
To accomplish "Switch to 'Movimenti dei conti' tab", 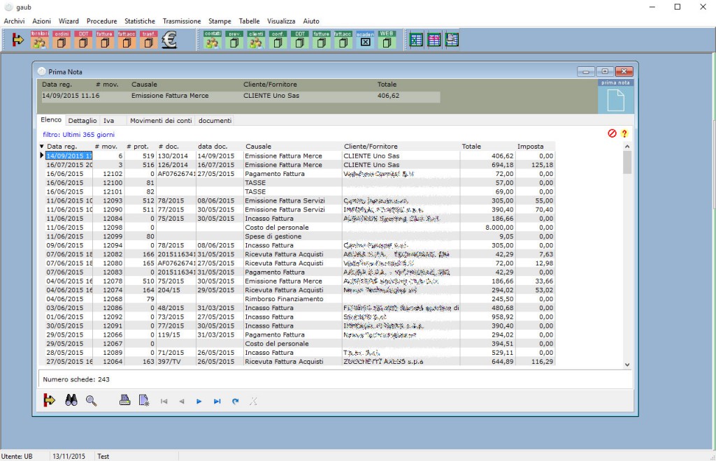I will pyautogui.click(x=161, y=121).
